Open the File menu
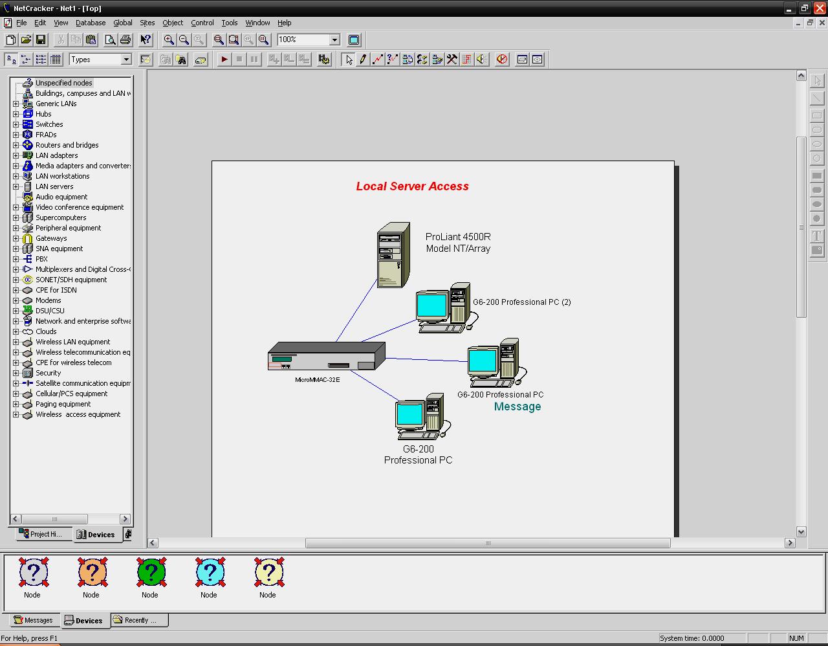 click(21, 23)
